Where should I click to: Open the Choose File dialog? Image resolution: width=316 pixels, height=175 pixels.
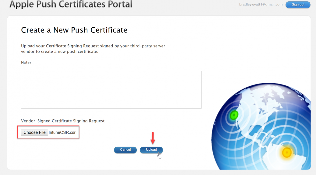click(x=34, y=132)
